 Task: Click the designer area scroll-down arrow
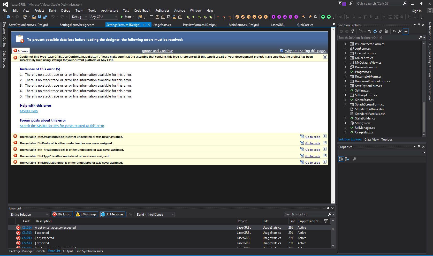(x=333, y=201)
